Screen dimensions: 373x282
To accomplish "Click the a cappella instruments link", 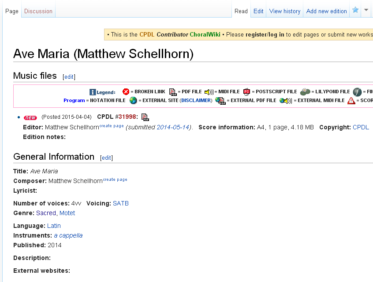I will [68, 235].
